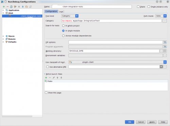This screenshot has width=170, height=126.
Task: Click the Maven gear icon in the tree
Action: pyautogui.click(x=7, y=36)
